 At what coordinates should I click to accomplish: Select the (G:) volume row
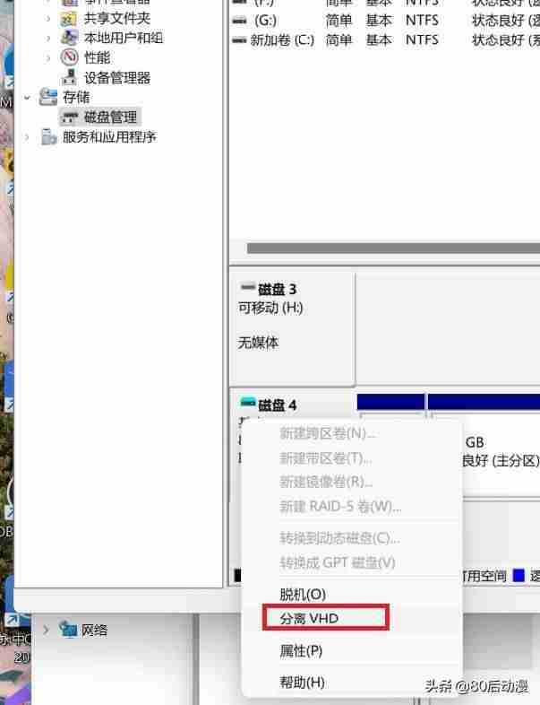tap(385, 21)
